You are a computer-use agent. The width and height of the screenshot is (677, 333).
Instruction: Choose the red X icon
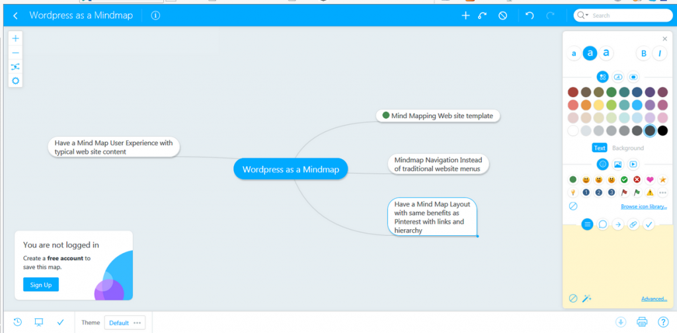[x=637, y=180]
